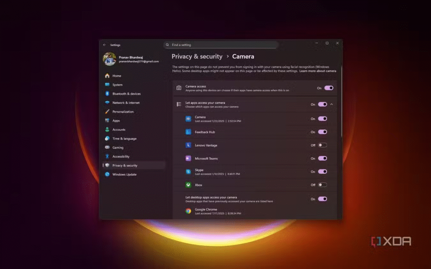Collapse the Let apps access your camera section
Image resolution: width=431 pixels, height=269 pixels.
click(x=332, y=104)
